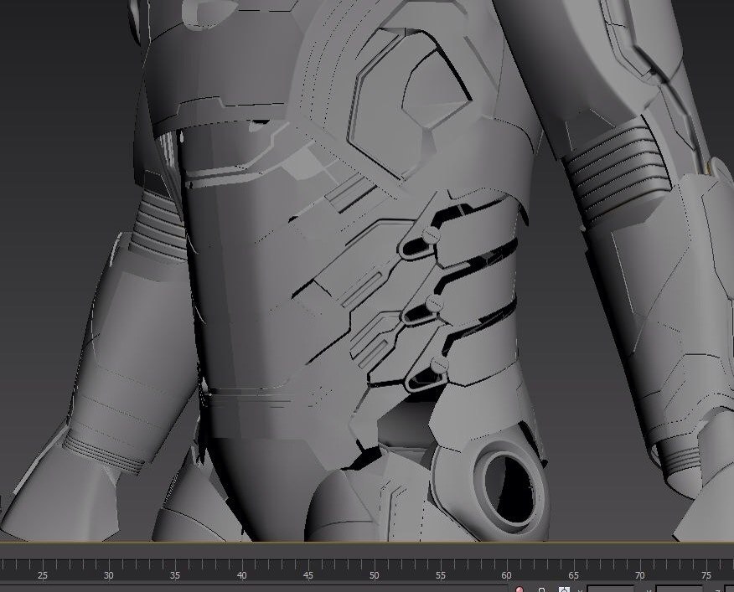
Task: Click frame 75 on the timeline ruler
Action: tap(706, 575)
